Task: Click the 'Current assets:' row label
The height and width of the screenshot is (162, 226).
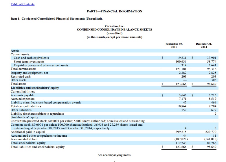Action: [20, 54]
